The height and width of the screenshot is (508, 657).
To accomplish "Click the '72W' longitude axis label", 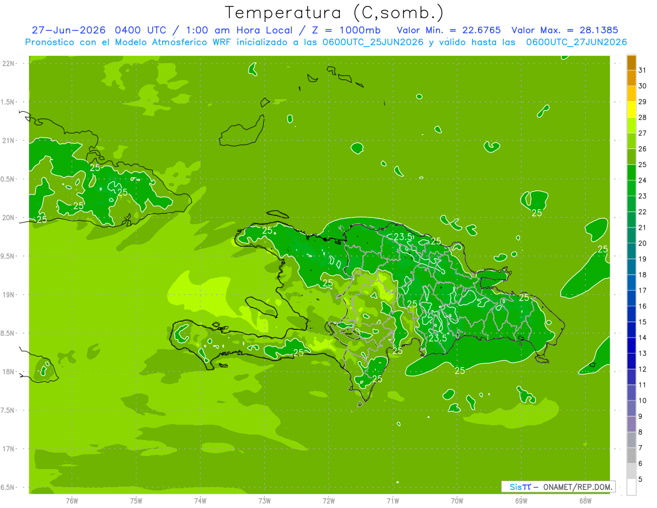I will click(328, 500).
